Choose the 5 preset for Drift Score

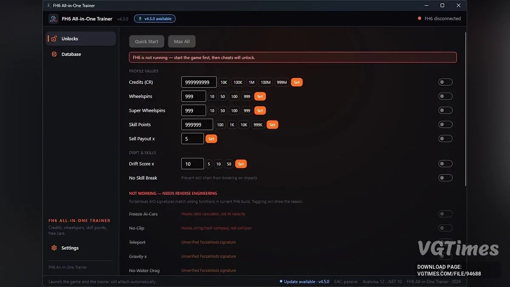209,164
